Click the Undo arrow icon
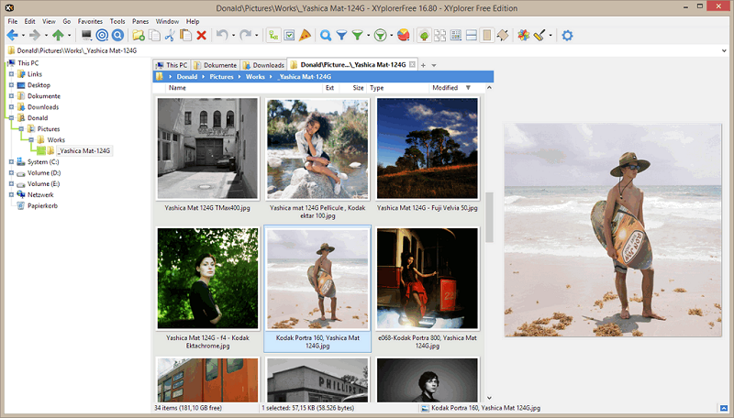The width and height of the screenshot is (734, 418). pyautogui.click(x=222, y=36)
